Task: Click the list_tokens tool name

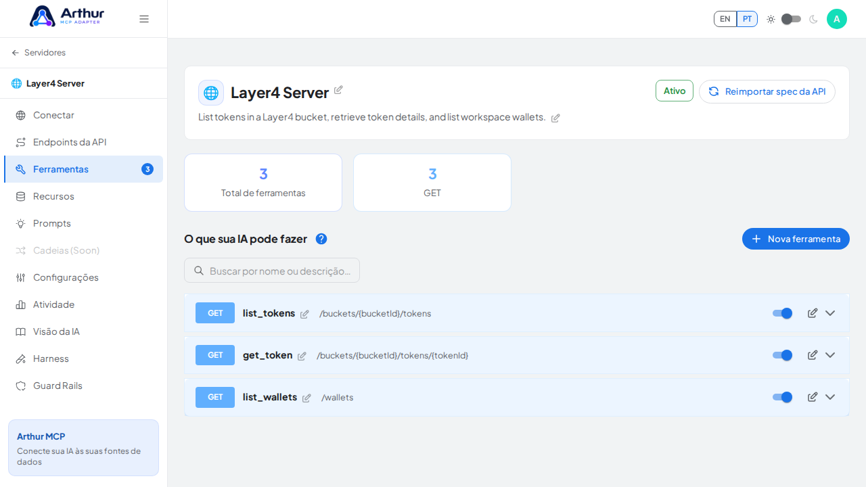Action: pyautogui.click(x=269, y=313)
